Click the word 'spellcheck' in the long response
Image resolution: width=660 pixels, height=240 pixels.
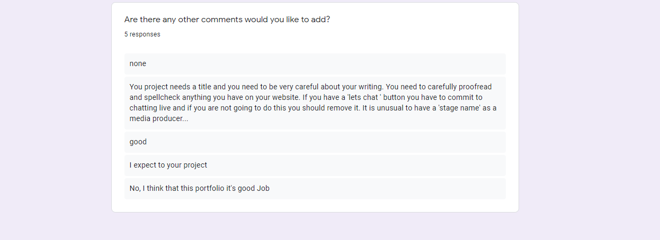tap(162, 98)
